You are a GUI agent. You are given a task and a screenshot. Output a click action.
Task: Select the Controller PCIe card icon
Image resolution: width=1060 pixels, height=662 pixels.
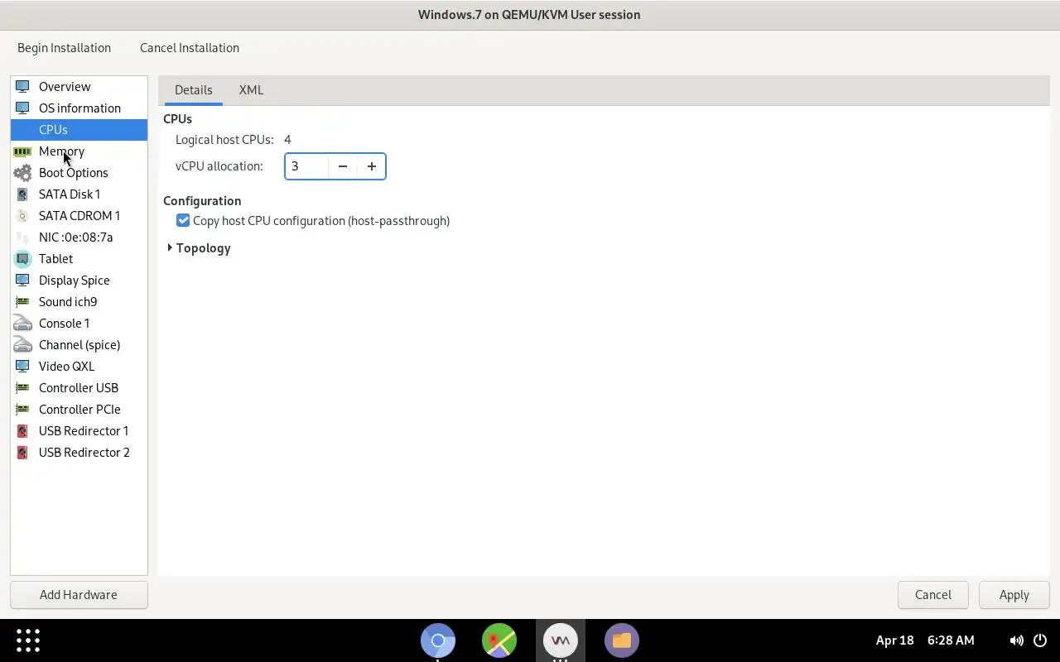[22, 410]
